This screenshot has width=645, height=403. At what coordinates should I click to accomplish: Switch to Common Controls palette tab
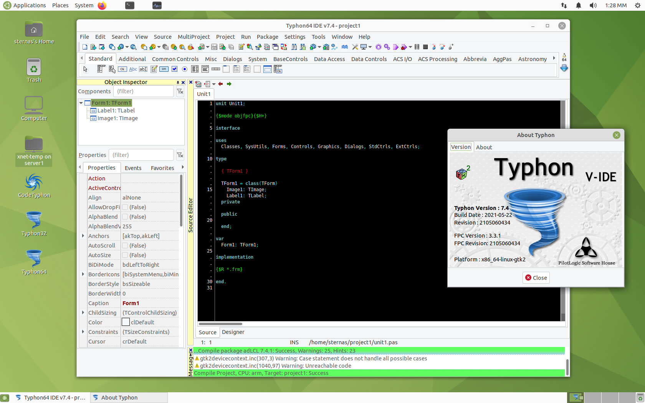point(175,59)
